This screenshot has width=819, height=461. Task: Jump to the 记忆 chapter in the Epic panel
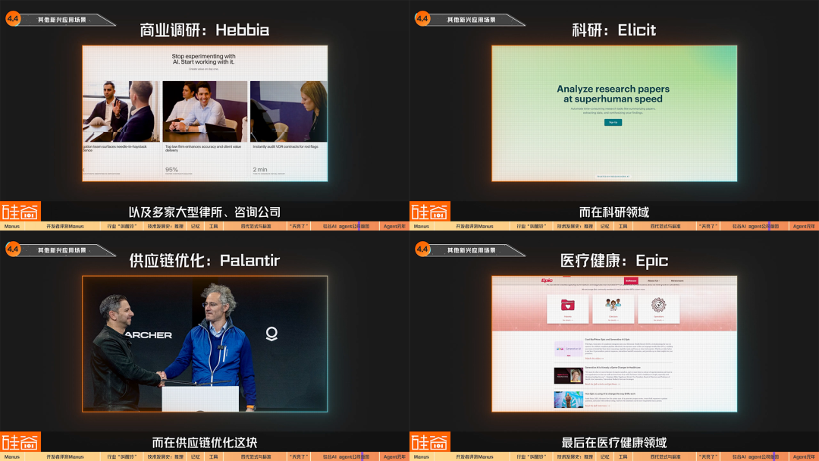coord(605,456)
